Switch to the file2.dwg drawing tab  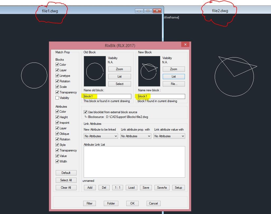220,11
